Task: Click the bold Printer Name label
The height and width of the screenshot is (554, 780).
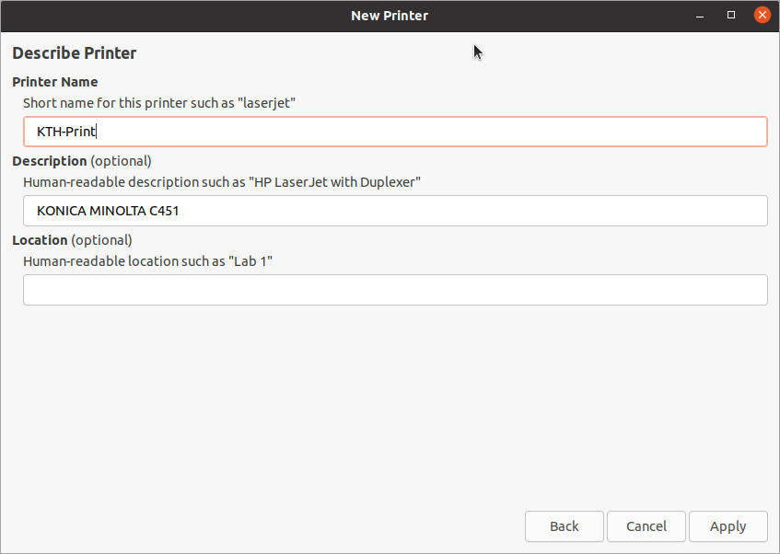Action: tap(55, 82)
